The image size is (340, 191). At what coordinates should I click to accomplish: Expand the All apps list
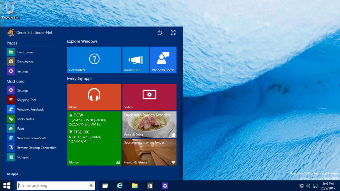coord(14,174)
